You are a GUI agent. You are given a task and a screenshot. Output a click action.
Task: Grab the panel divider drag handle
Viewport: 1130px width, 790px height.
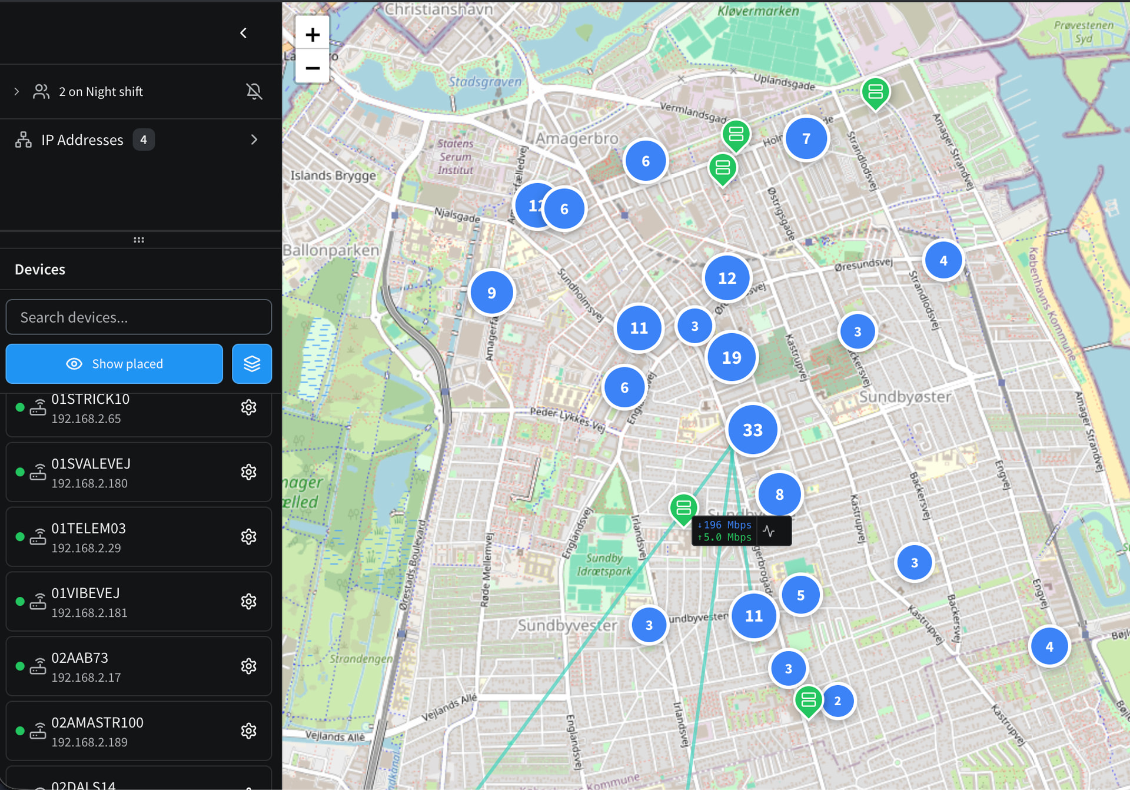coord(139,240)
